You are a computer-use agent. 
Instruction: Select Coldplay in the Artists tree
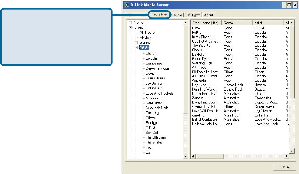[152, 58]
